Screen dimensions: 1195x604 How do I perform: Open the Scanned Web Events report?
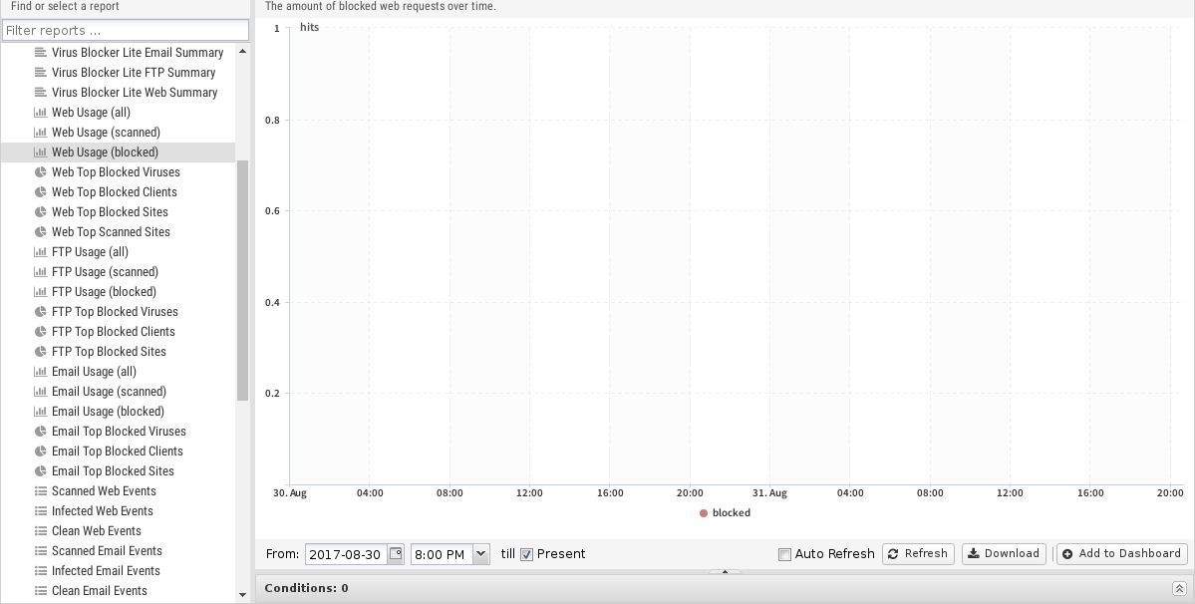(119, 490)
